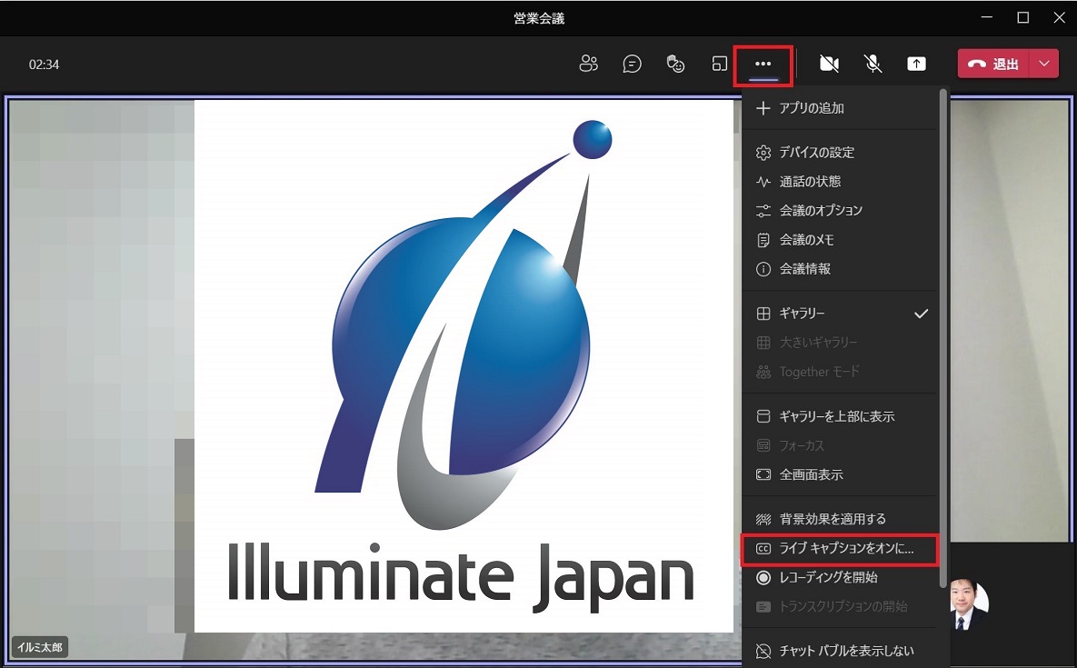The image size is (1077, 668).
Task: Show 会議情報 from the menu
Action: point(839,268)
